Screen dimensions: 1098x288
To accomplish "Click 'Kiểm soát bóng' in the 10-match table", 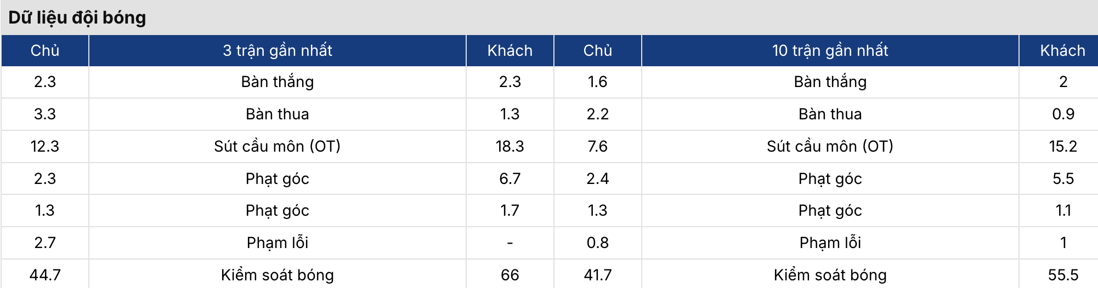I will click(830, 275).
